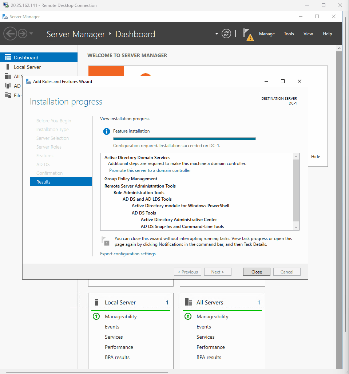Open the navigation history dropdown arrow
Screen dimensions: 349x374
(x=31, y=34)
